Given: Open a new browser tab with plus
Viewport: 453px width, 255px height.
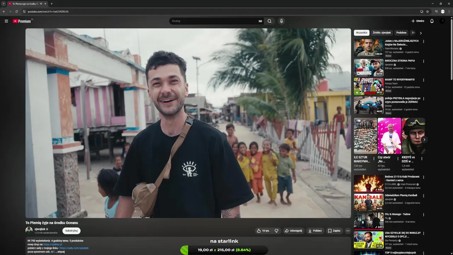Looking at the screenshot, I should coord(51,4).
